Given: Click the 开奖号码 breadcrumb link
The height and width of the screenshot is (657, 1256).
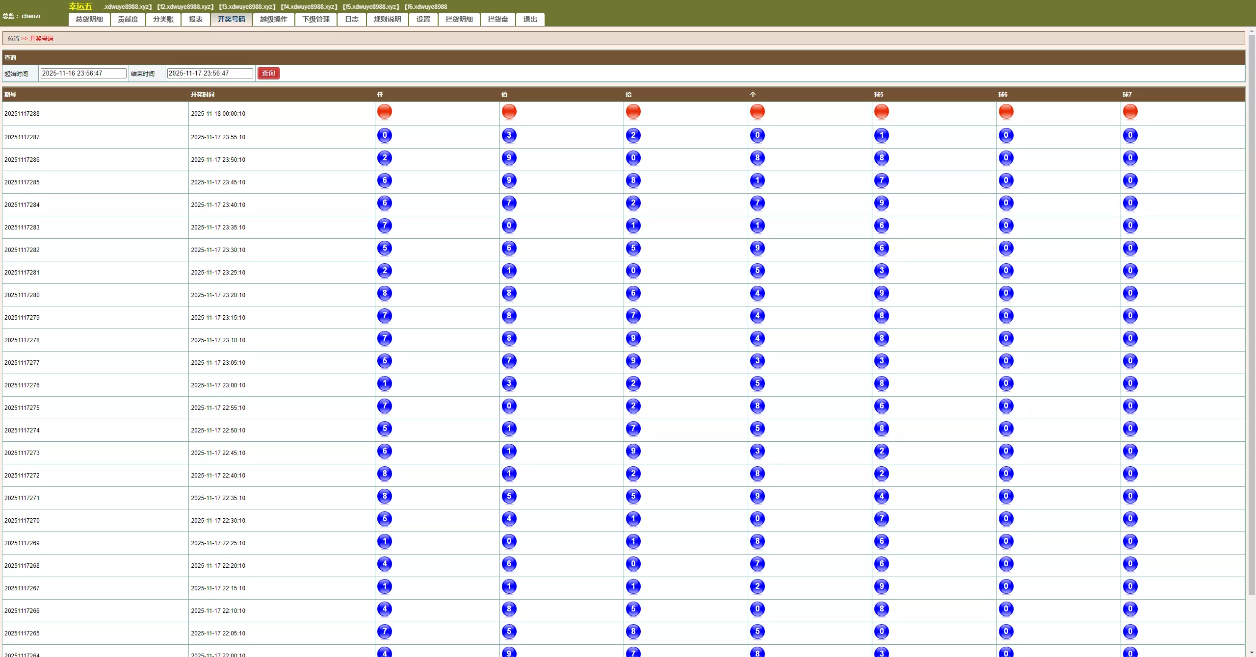Looking at the screenshot, I should pos(41,38).
